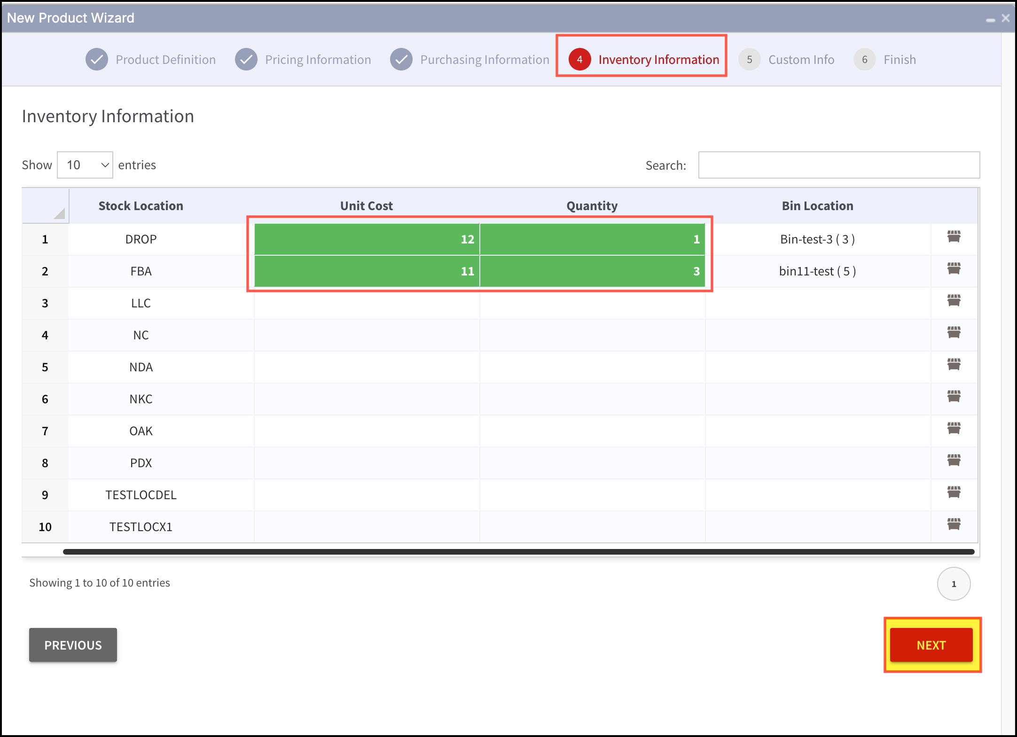Select the TESTLOCX1 stock location cell
1017x737 pixels.
(x=161, y=527)
